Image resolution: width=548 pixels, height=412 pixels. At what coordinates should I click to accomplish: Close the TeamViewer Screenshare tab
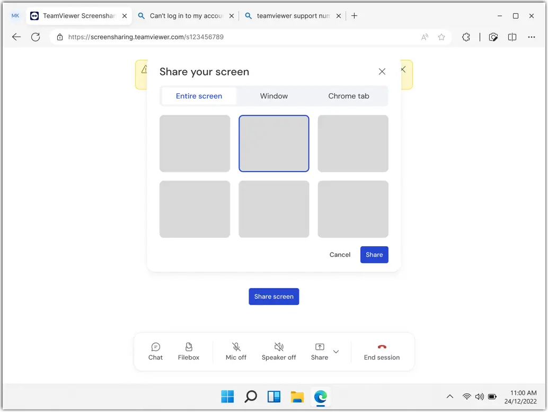pyautogui.click(x=125, y=16)
